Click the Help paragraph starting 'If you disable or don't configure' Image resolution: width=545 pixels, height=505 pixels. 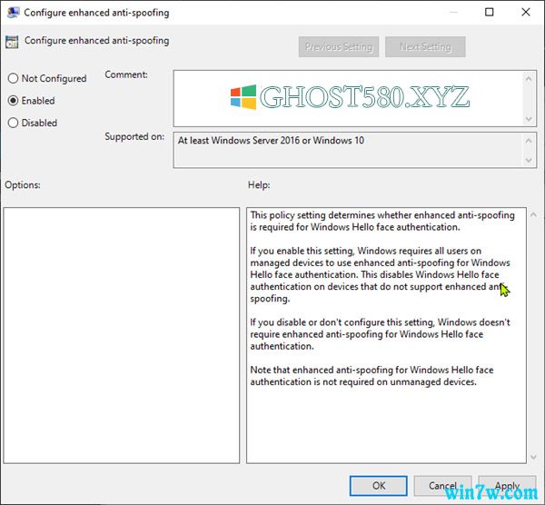click(380, 334)
